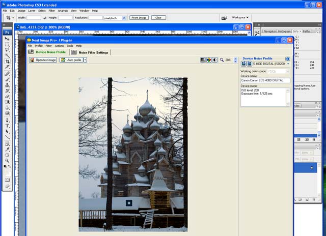The width and height of the screenshot is (326, 236).
Task: Toggle the grayscale channel view button
Action: [x=203, y=60]
